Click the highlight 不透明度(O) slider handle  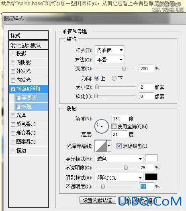point(126,168)
